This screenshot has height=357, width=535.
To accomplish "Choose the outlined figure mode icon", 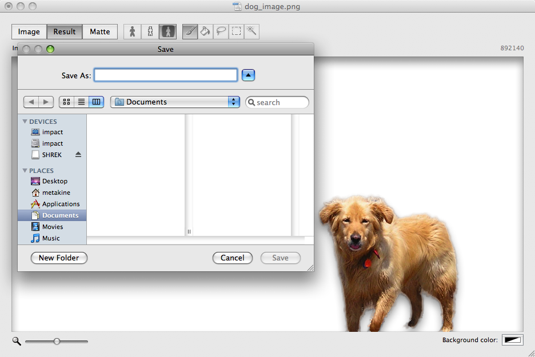I will tap(150, 31).
